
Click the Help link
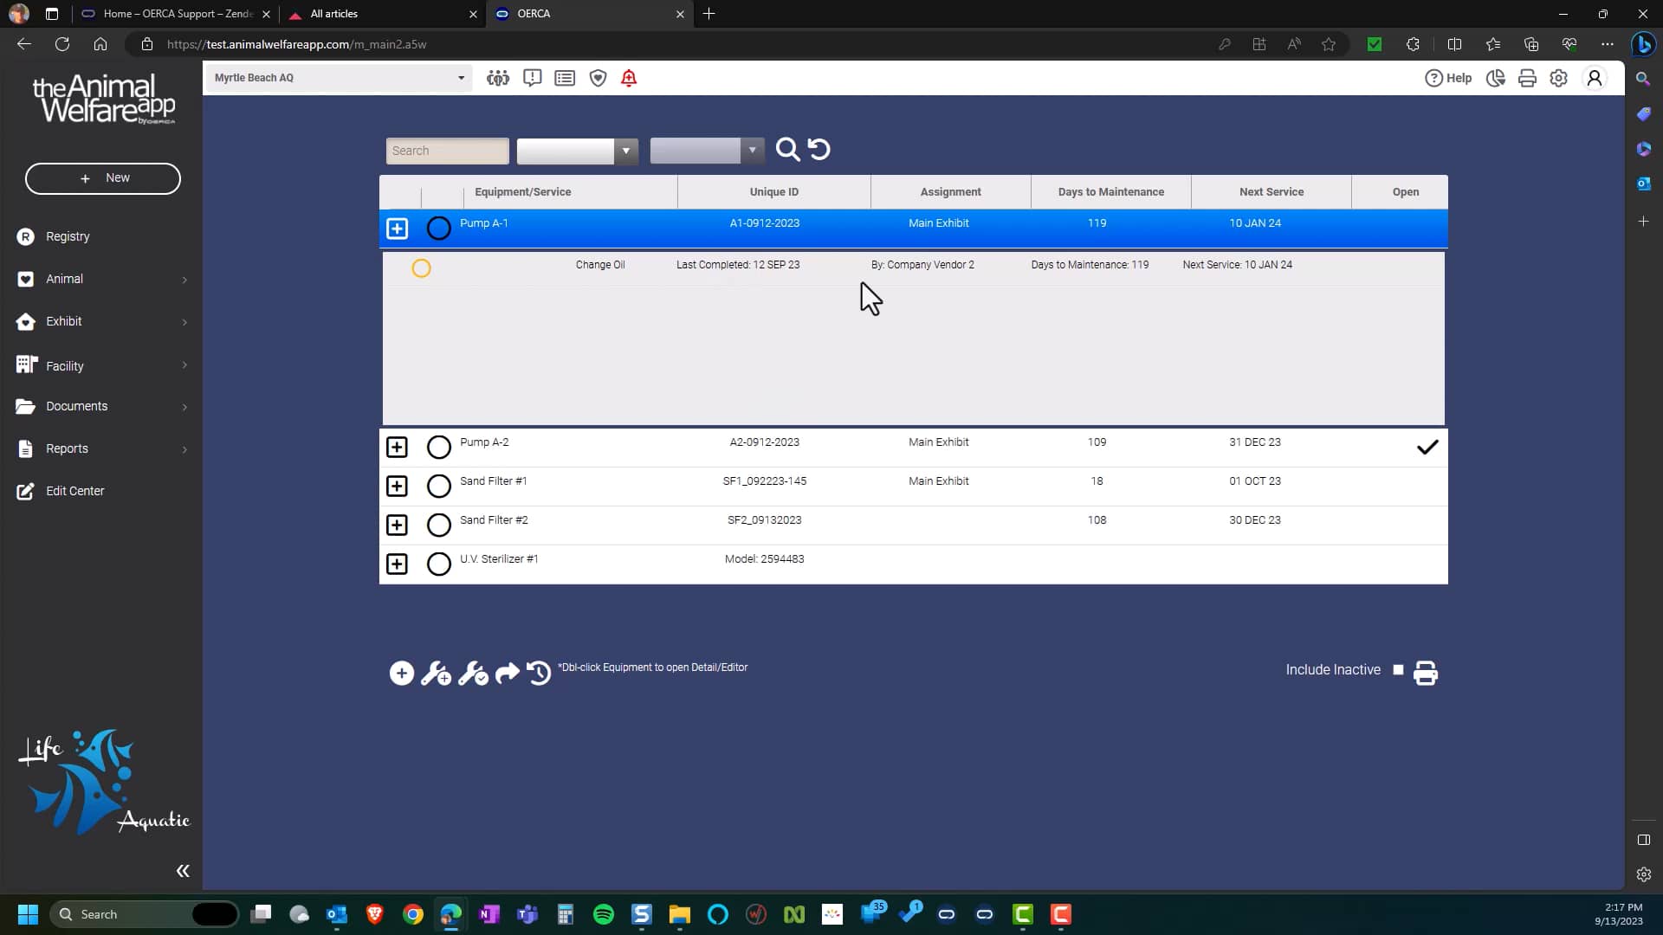(x=1449, y=78)
